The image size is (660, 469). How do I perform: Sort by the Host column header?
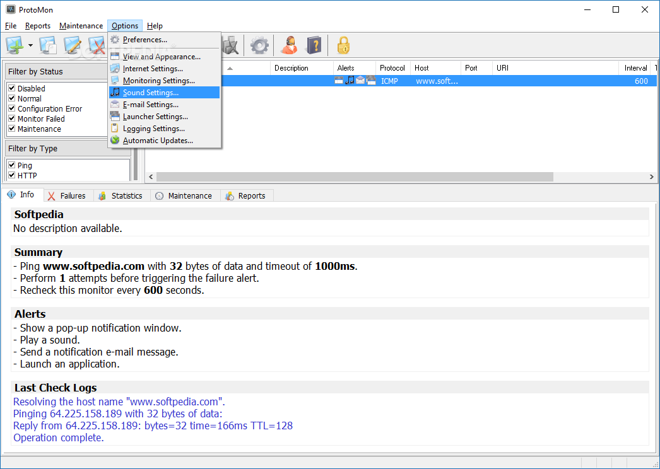[435, 67]
